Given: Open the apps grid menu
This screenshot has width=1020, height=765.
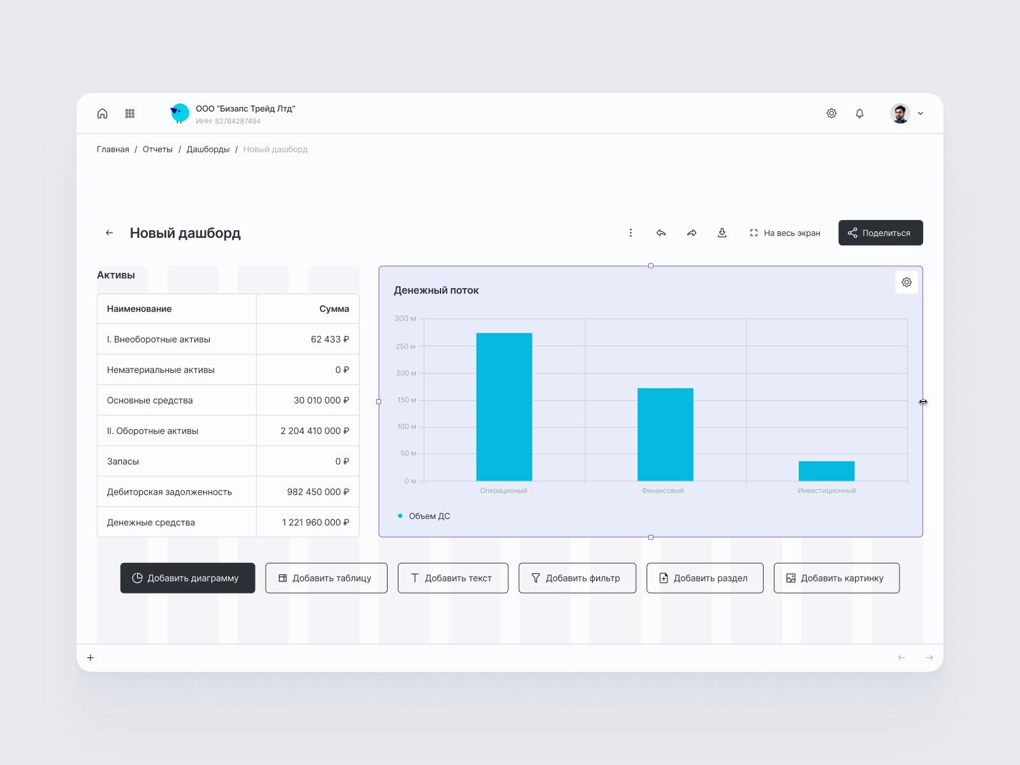Looking at the screenshot, I should point(130,113).
